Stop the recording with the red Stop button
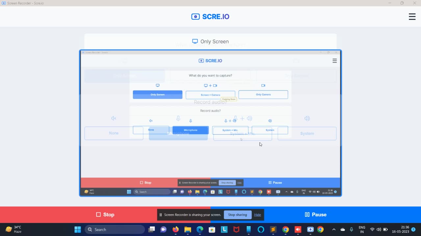421x236 pixels. coord(105,215)
